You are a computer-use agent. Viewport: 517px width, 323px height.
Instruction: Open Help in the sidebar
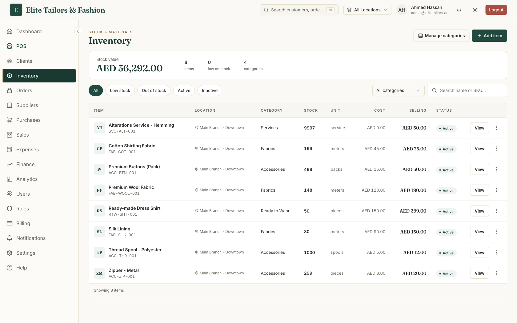pos(39,268)
